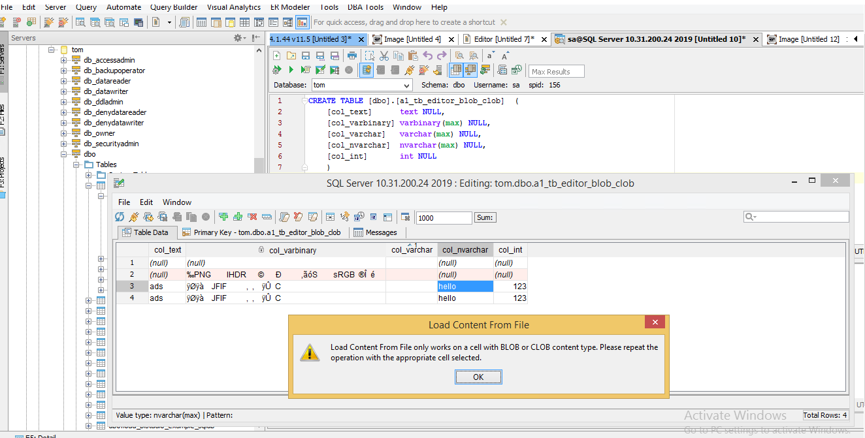865x438 pixels.
Task: Select the highlighted hello cell in row 3
Action: 465,287
